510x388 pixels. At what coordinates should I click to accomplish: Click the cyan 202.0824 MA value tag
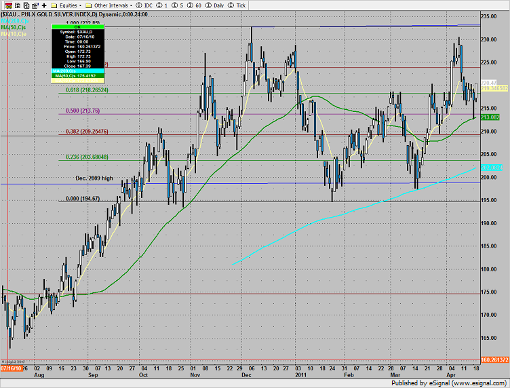[492, 168]
